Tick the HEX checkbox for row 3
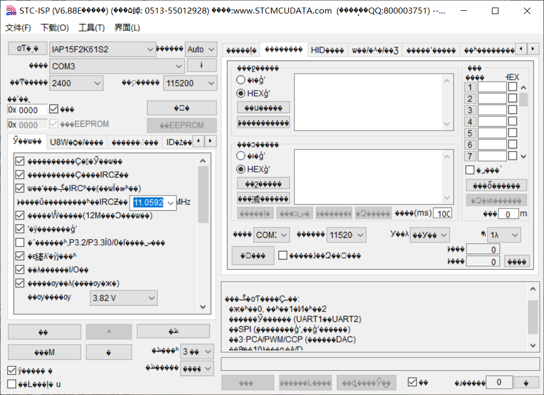Screen dimensions: 544x395 click(x=513, y=110)
